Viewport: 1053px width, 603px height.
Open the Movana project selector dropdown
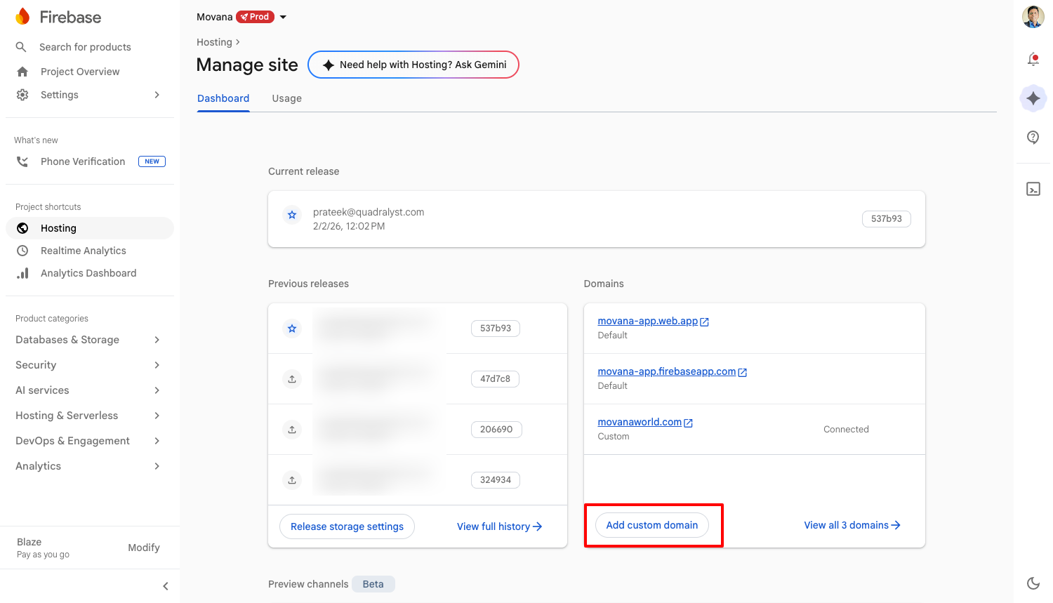pos(283,17)
